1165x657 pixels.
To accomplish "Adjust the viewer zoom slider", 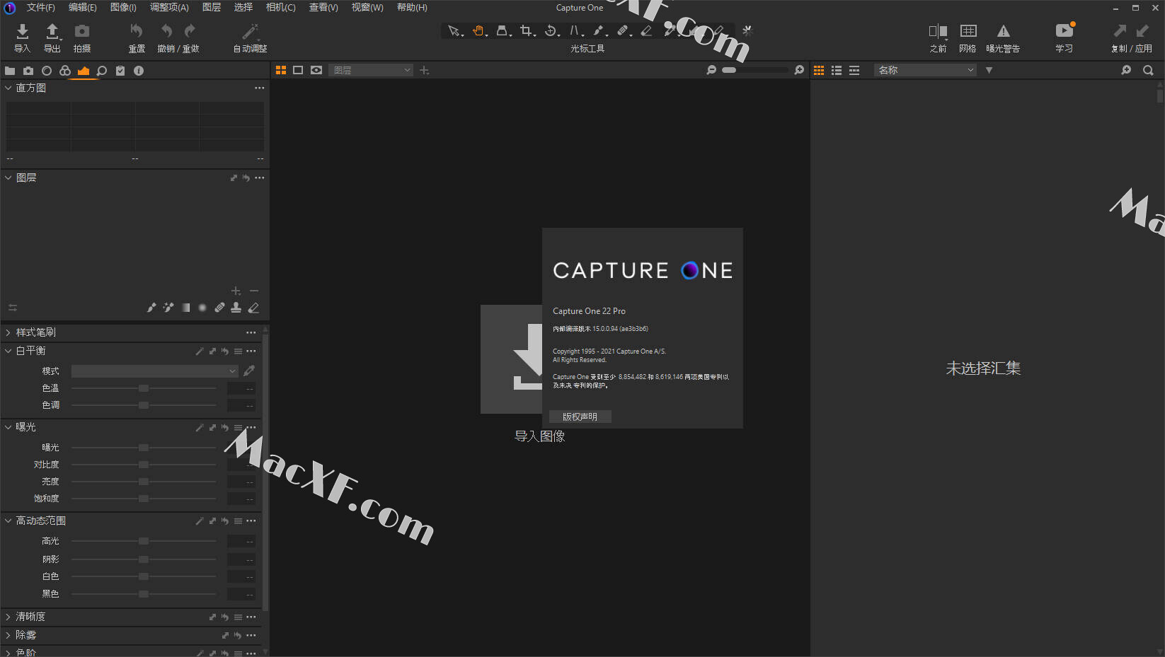I will tap(754, 70).
